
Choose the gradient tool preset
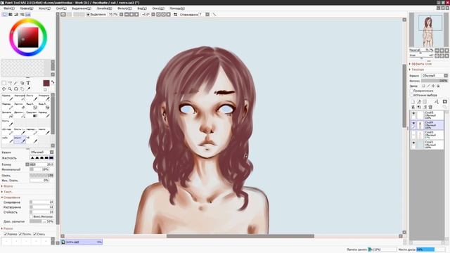click(32, 114)
